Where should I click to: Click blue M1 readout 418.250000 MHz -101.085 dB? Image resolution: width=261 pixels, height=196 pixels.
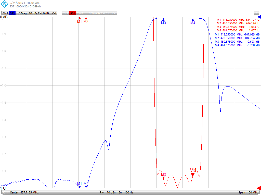[x=237, y=34]
